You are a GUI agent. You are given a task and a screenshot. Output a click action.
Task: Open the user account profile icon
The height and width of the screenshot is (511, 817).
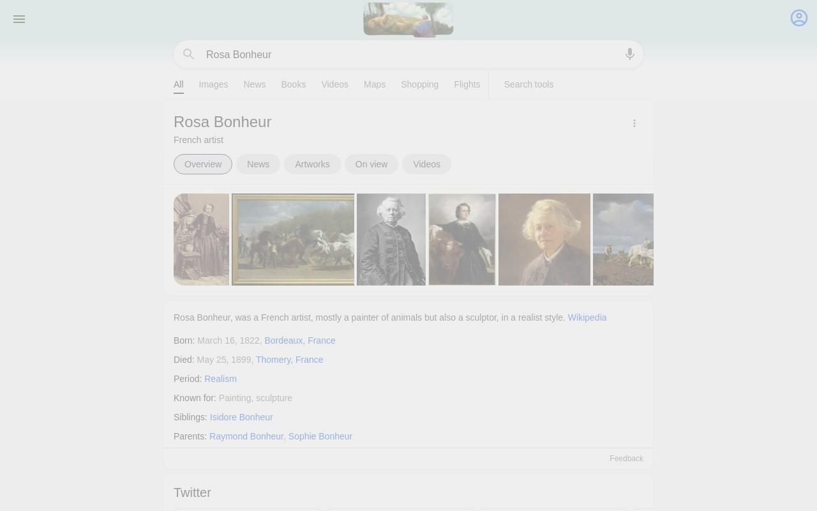(799, 18)
